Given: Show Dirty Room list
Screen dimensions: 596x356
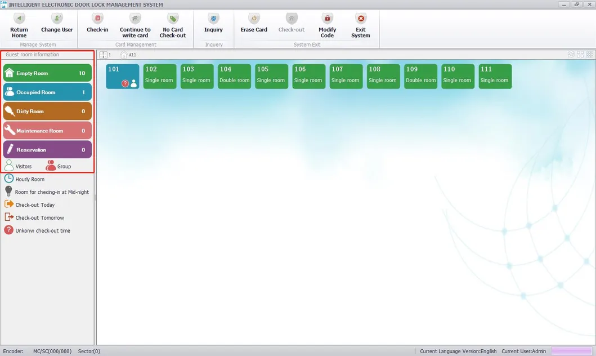Looking at the screenshot, I should point(47,112).
